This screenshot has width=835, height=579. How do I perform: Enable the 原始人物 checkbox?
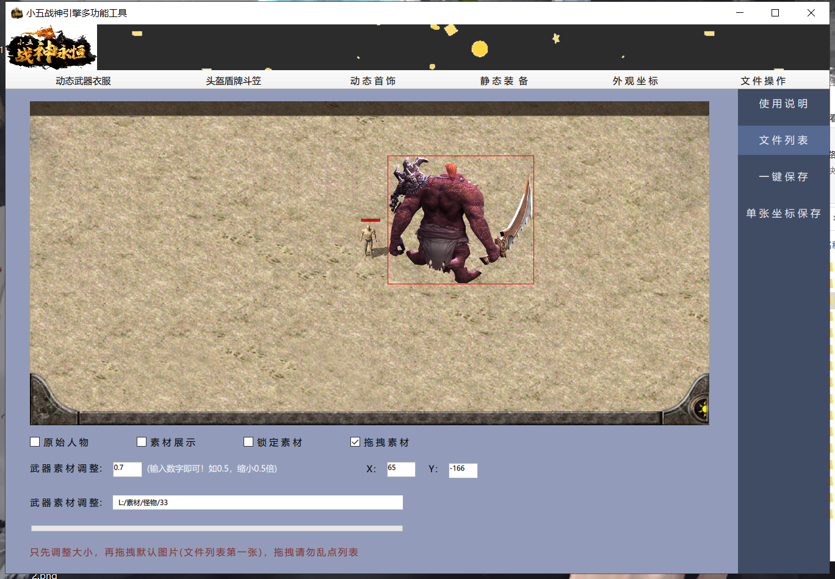pyautogui.click(x=35, y=442)
